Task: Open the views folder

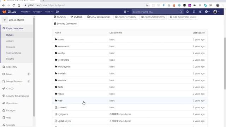Action: point(61,94)
